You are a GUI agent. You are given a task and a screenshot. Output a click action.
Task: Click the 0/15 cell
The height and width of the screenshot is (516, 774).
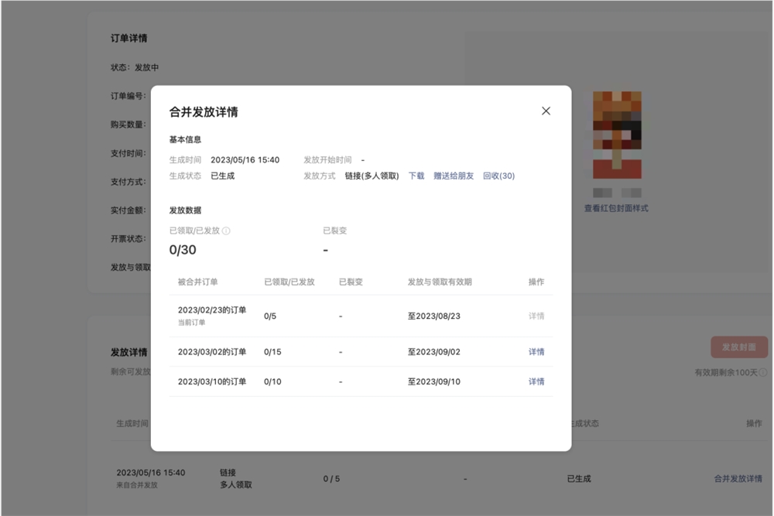272,352
